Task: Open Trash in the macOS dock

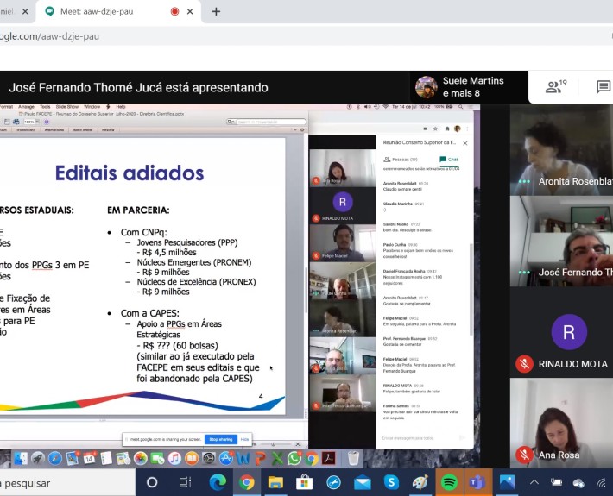Action: pyautogui.click(x=353, y=458)
